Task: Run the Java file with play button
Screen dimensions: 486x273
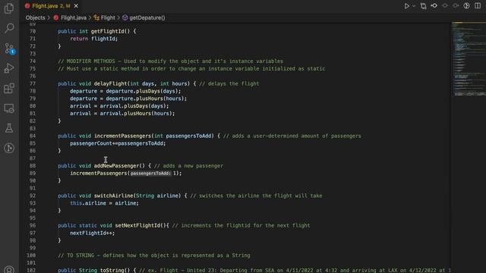Action: point(407,6)
